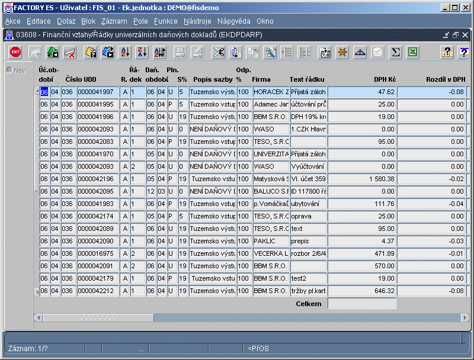Click the greyed swap 'a' fields icon
474x360 pixels.
(253, 52)
